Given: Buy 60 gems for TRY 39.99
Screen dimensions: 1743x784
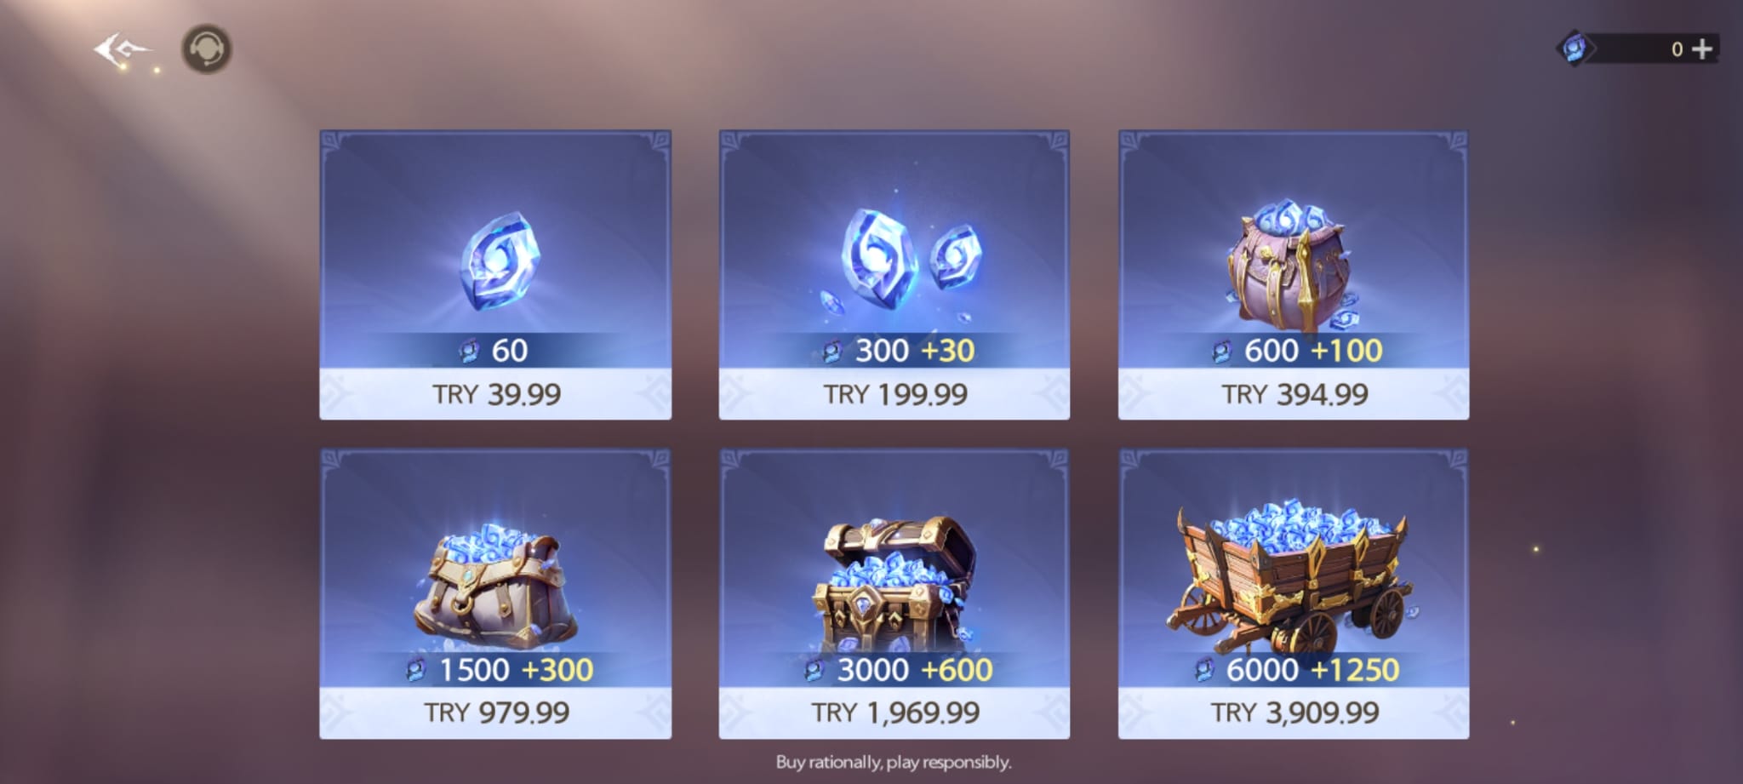Looking at the screenshot, I should click(495, 394).
